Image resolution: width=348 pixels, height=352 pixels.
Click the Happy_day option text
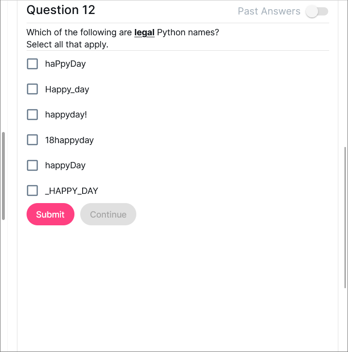click(x=67, y=89)
